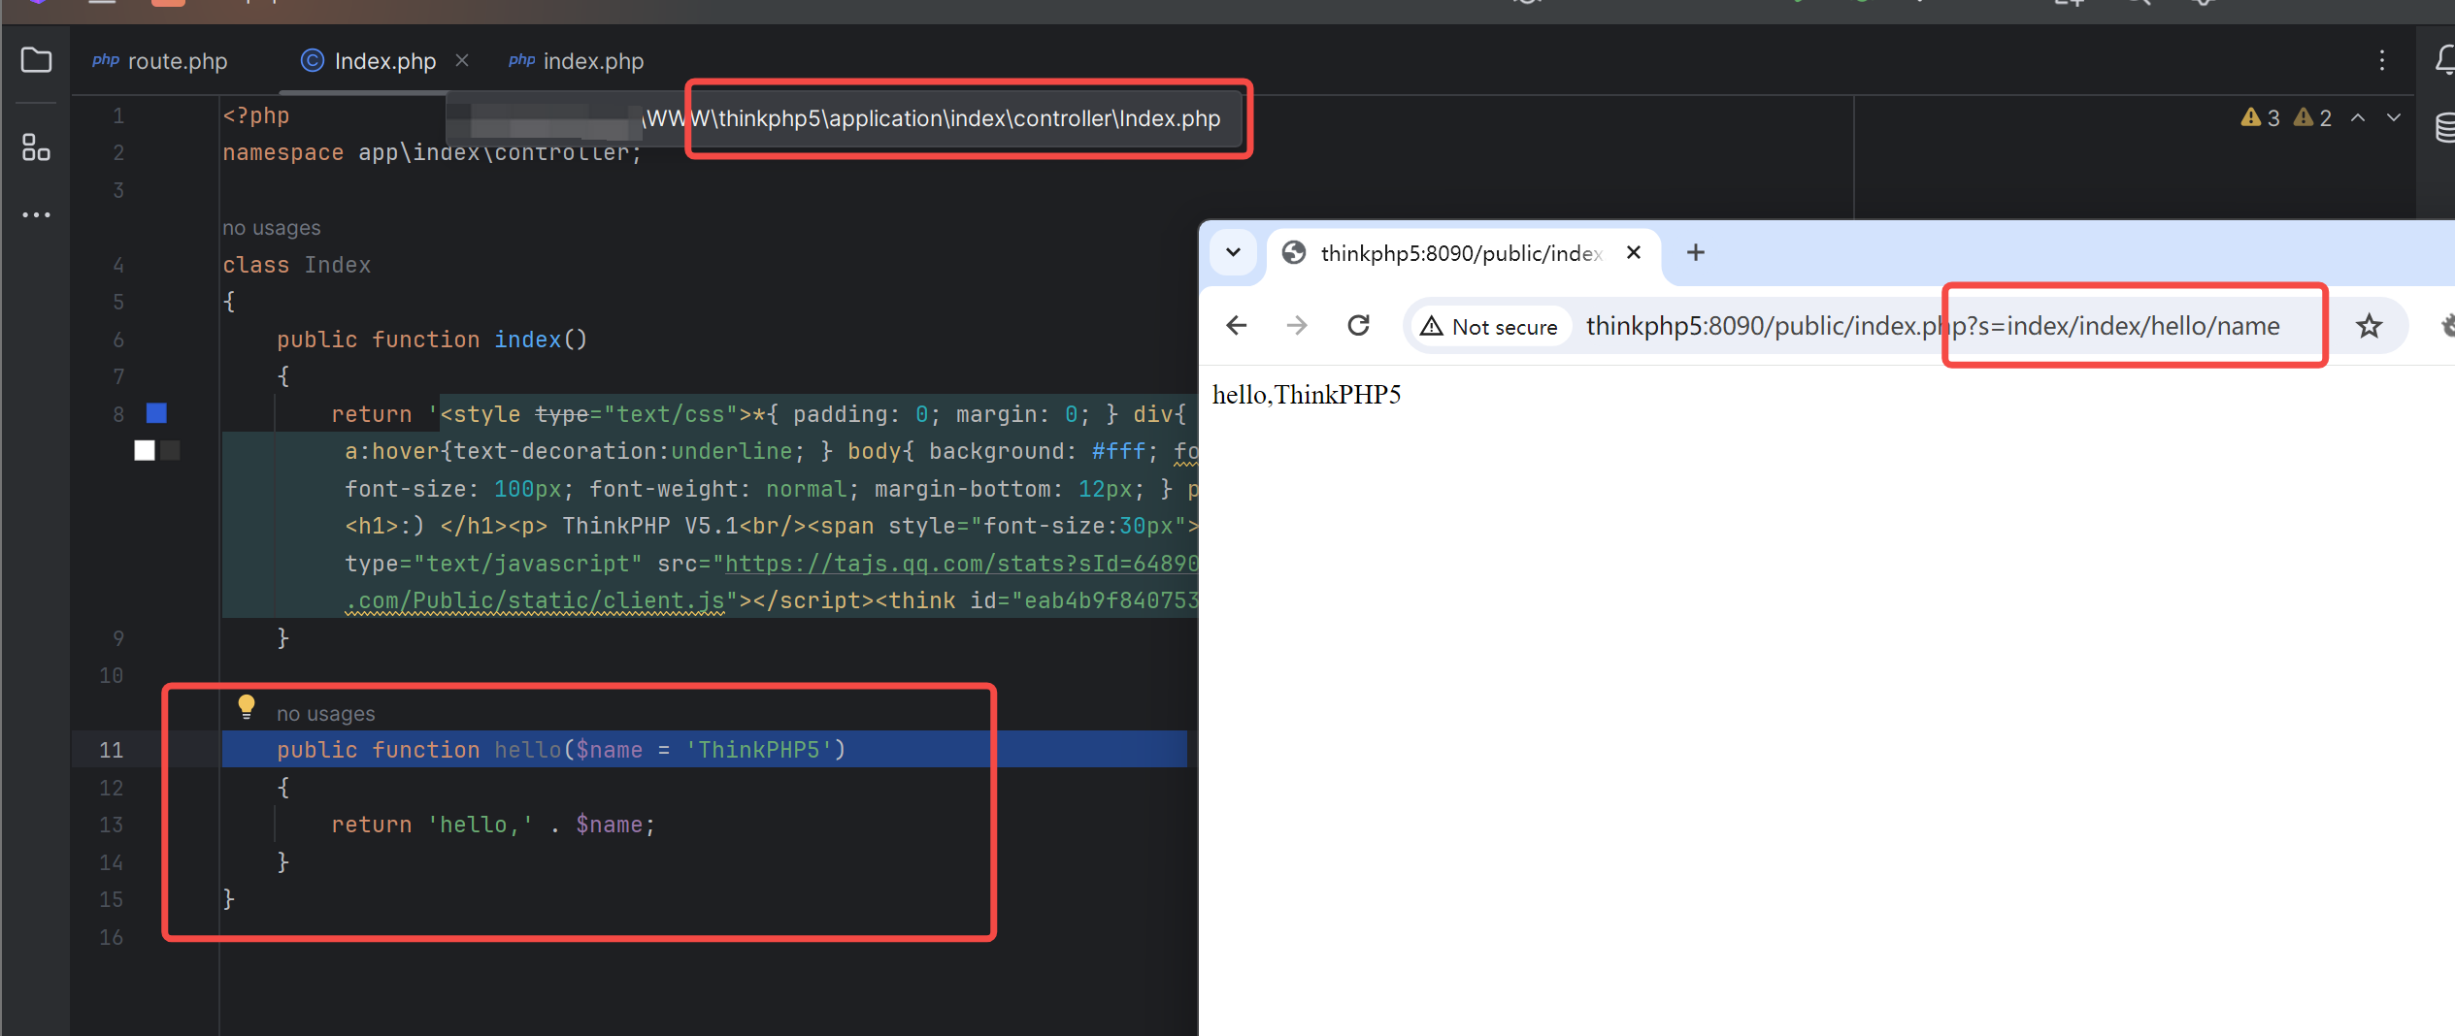The width and height of the screenshot is (2455, 1036).
Task: Click line number 13 in the gutter
Action: 112,825
